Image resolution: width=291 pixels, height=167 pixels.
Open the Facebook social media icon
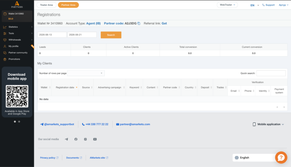pos(76,139)
